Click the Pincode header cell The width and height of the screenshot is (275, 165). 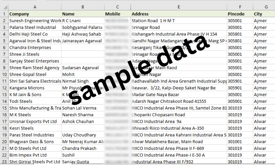tap(240, 14)
